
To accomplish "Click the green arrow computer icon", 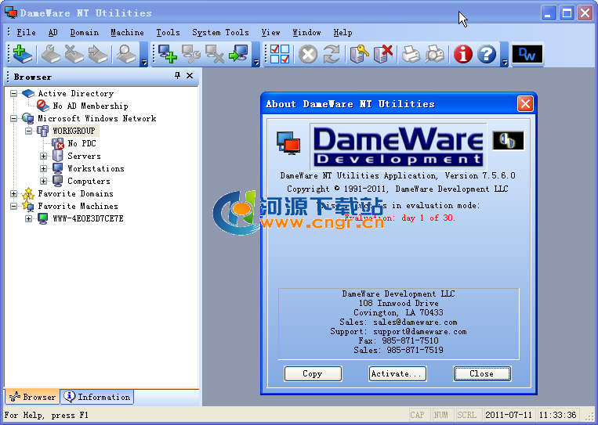I will [x=238, y=54].
